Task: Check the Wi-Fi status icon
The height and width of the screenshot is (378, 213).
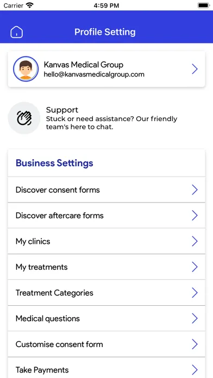Action: pyautogui.click(x=30, y=5)
